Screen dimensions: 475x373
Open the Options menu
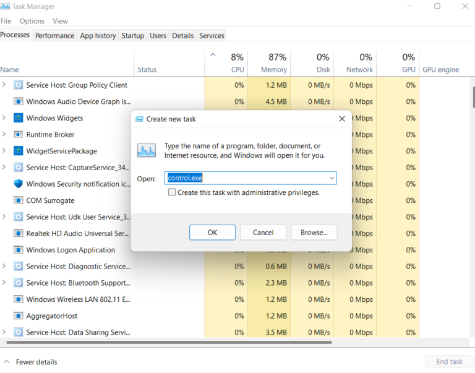[x=32, y=21]
